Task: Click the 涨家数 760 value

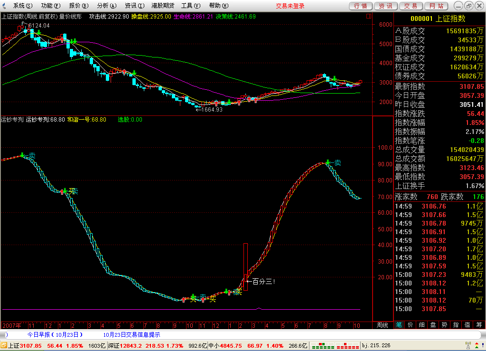Action: 432,197
